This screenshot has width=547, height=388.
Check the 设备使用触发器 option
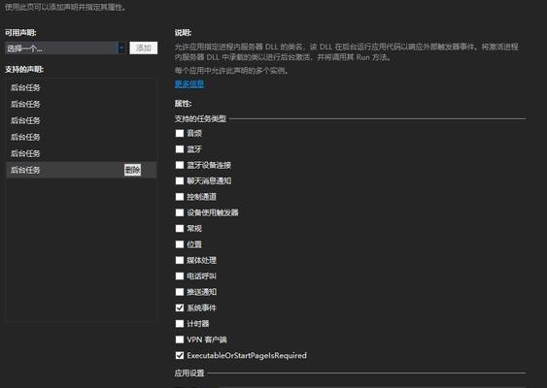click(180, 212)
